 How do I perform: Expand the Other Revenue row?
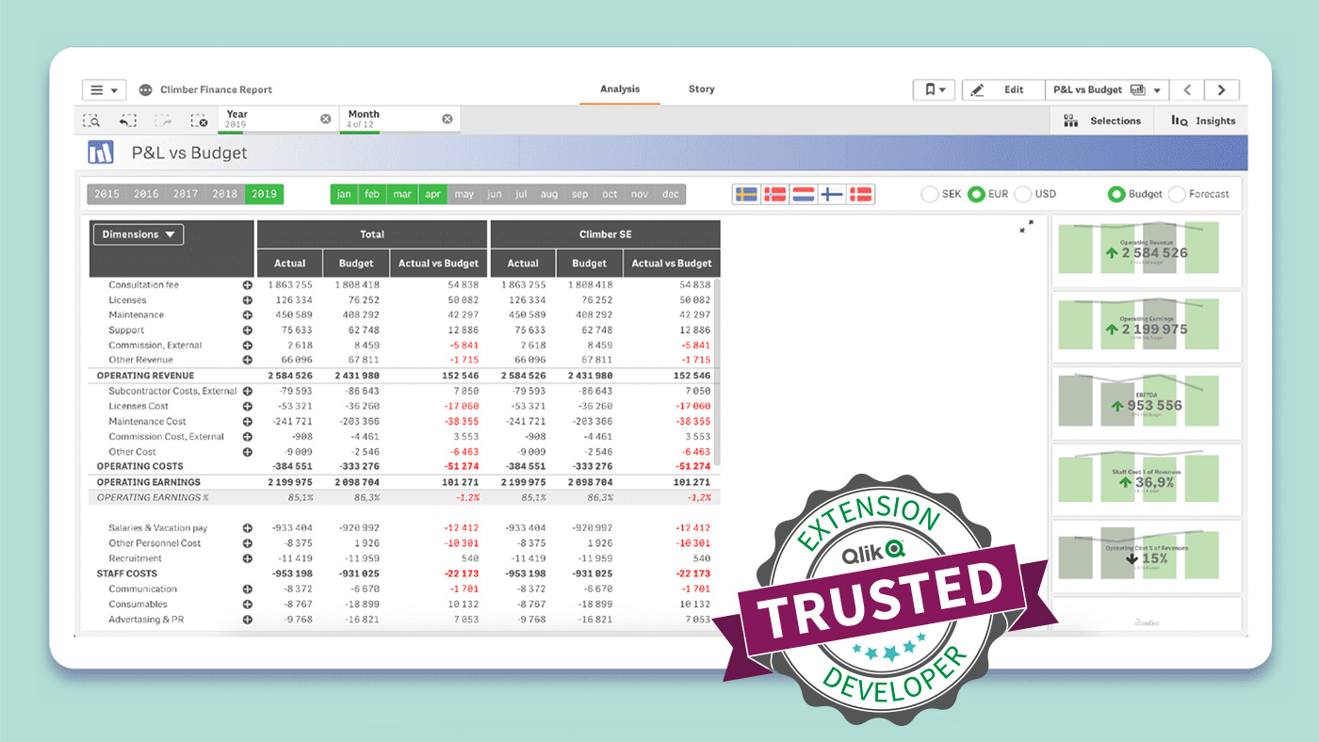248,360
